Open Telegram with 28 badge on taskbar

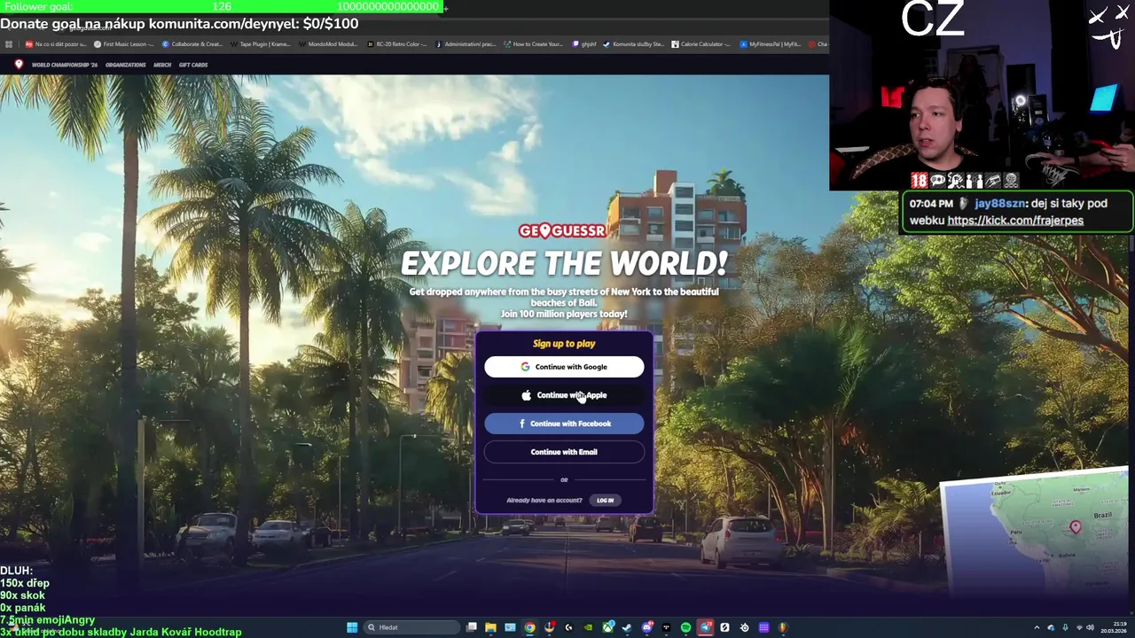pyautogui.click(x=706, y=627)
